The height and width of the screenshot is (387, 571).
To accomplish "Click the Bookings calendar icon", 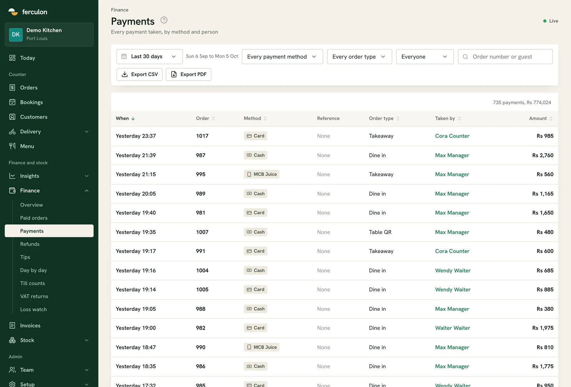I will point(12,102).
